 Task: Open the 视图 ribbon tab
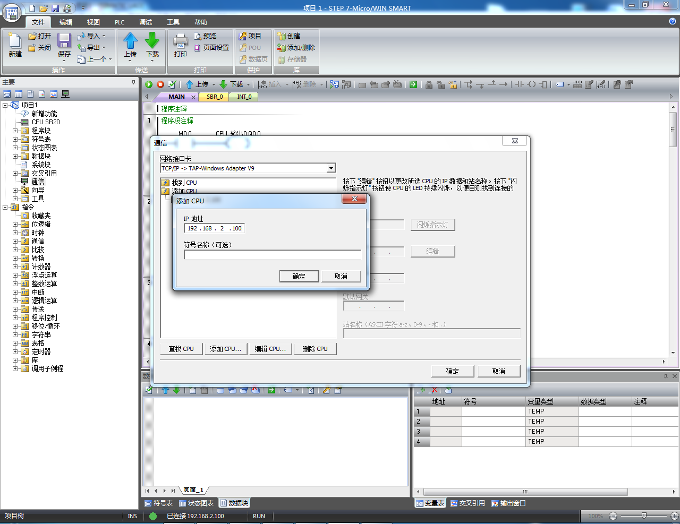pos(93,22)
